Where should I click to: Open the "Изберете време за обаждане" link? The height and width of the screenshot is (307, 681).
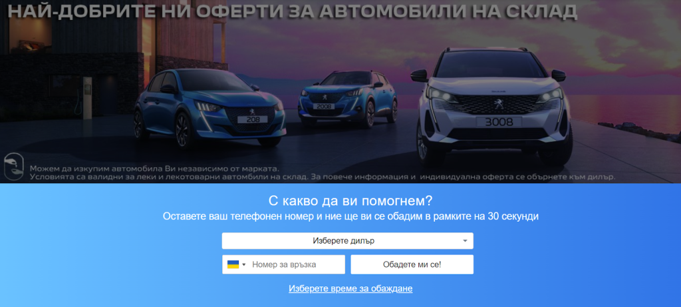pyautogui.click(x=350, y=289)
